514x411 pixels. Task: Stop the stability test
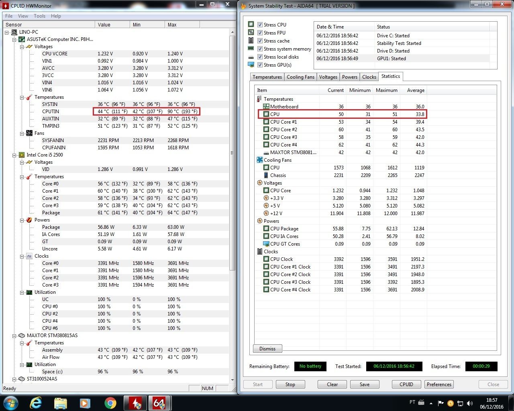pos(290,385)
